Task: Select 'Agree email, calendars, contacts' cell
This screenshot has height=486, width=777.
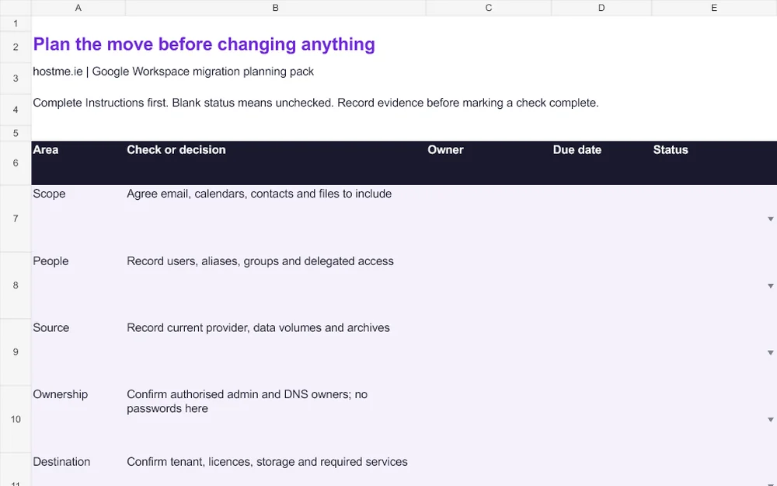Action: [x=276, y=219]
